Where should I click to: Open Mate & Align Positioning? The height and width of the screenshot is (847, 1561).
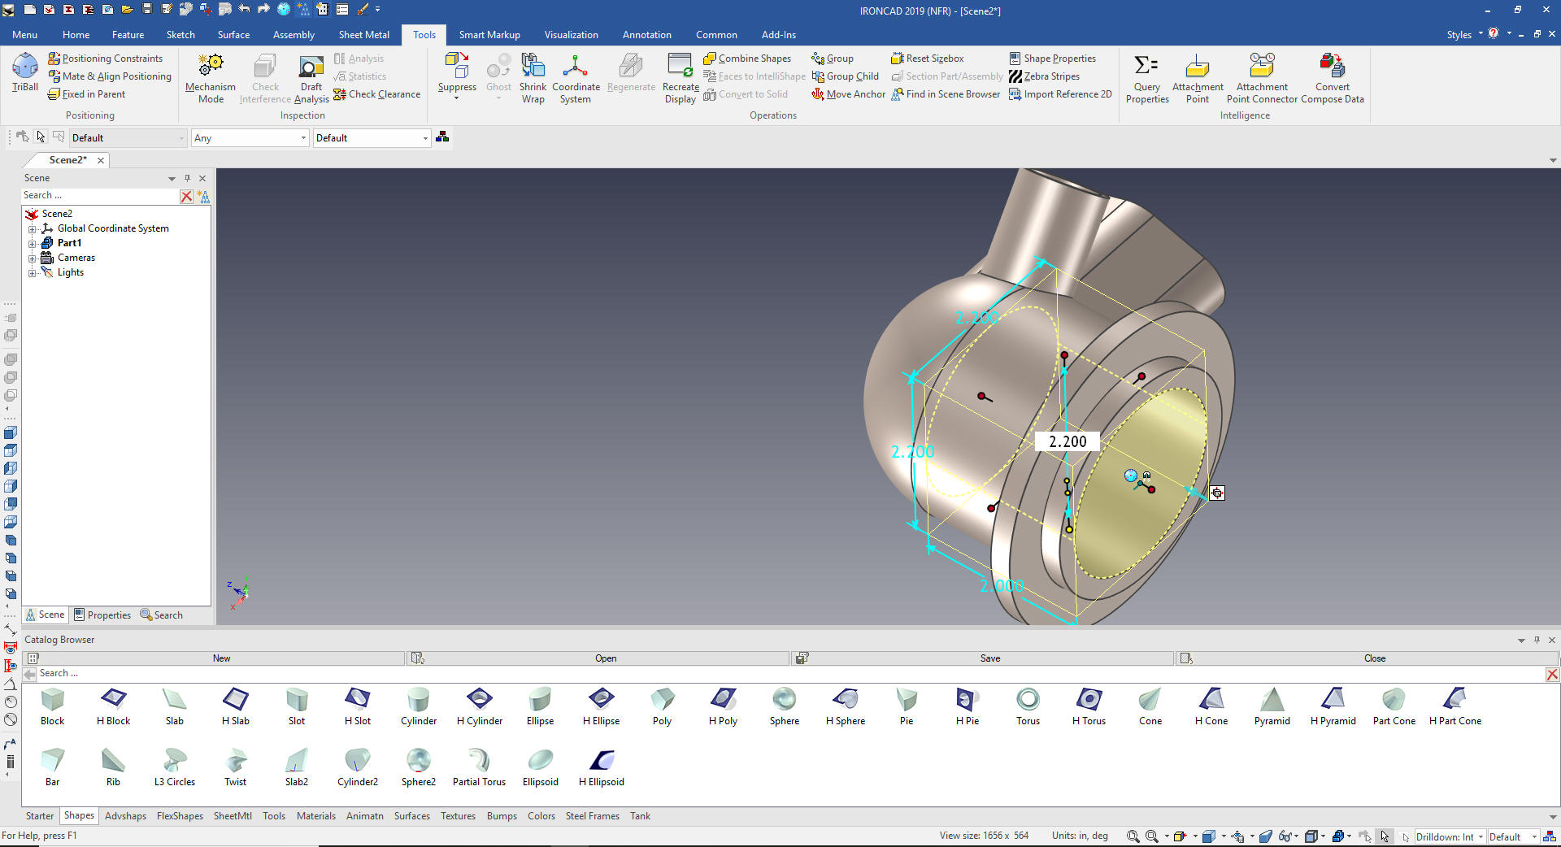point(110,76)
